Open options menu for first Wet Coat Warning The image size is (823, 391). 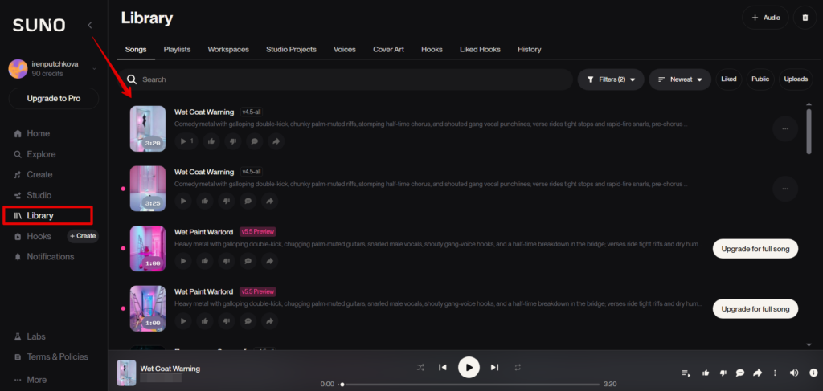pos(785,129)
